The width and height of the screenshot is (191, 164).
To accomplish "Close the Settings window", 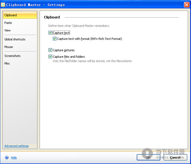I will click(x=186, y=5).
